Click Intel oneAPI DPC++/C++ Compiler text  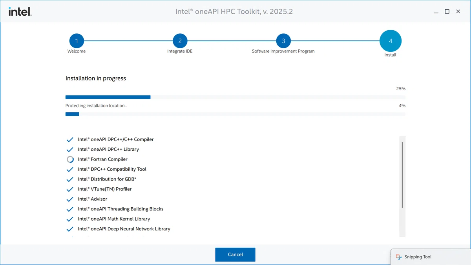tap(116, 139)
